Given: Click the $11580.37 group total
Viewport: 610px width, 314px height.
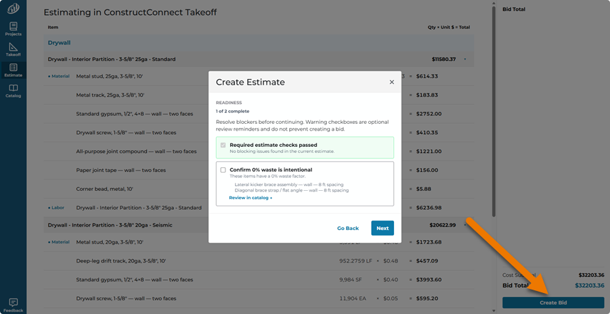Looking at the screenshot, I should pyautogui.click(x=443, y=60).
